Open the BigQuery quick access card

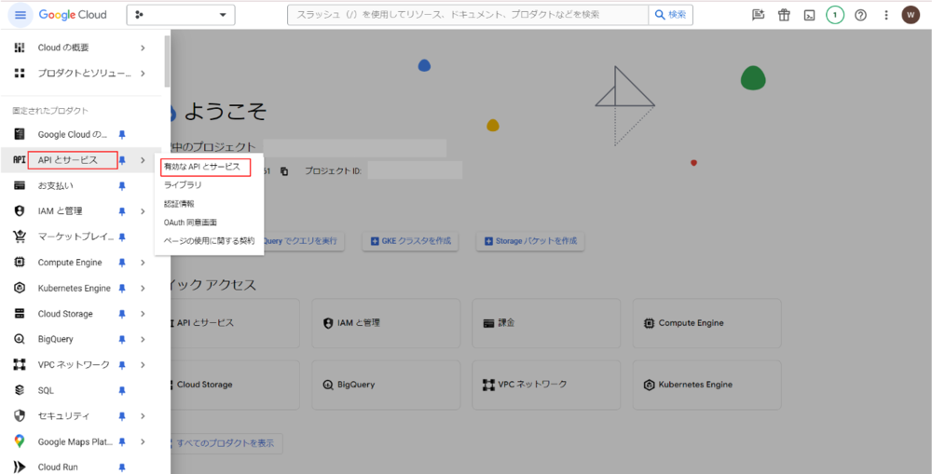tap(386, 385)
